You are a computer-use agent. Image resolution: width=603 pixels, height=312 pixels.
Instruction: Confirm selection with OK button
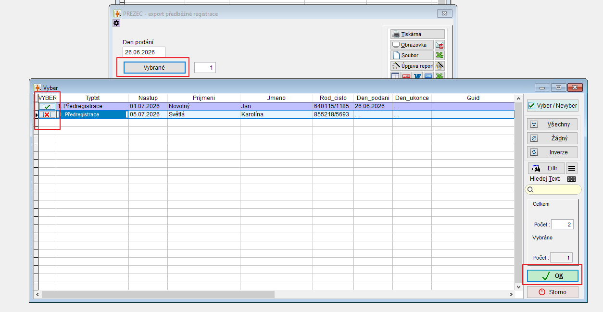pyautogui.click(x=553, y=276)
